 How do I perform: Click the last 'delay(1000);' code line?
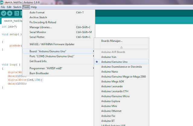tap(17, 84)
